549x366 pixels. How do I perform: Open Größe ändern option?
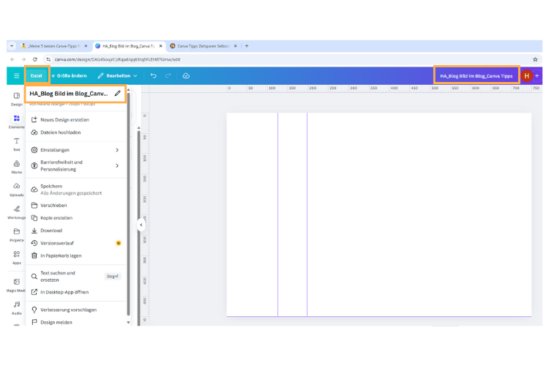(69, 75)
